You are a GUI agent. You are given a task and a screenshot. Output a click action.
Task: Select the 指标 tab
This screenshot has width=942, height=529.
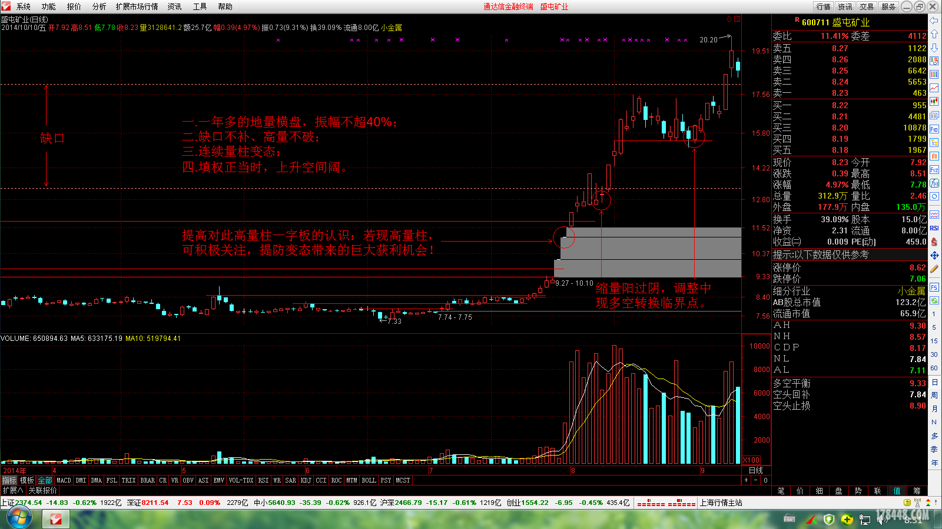coord(9,480)
